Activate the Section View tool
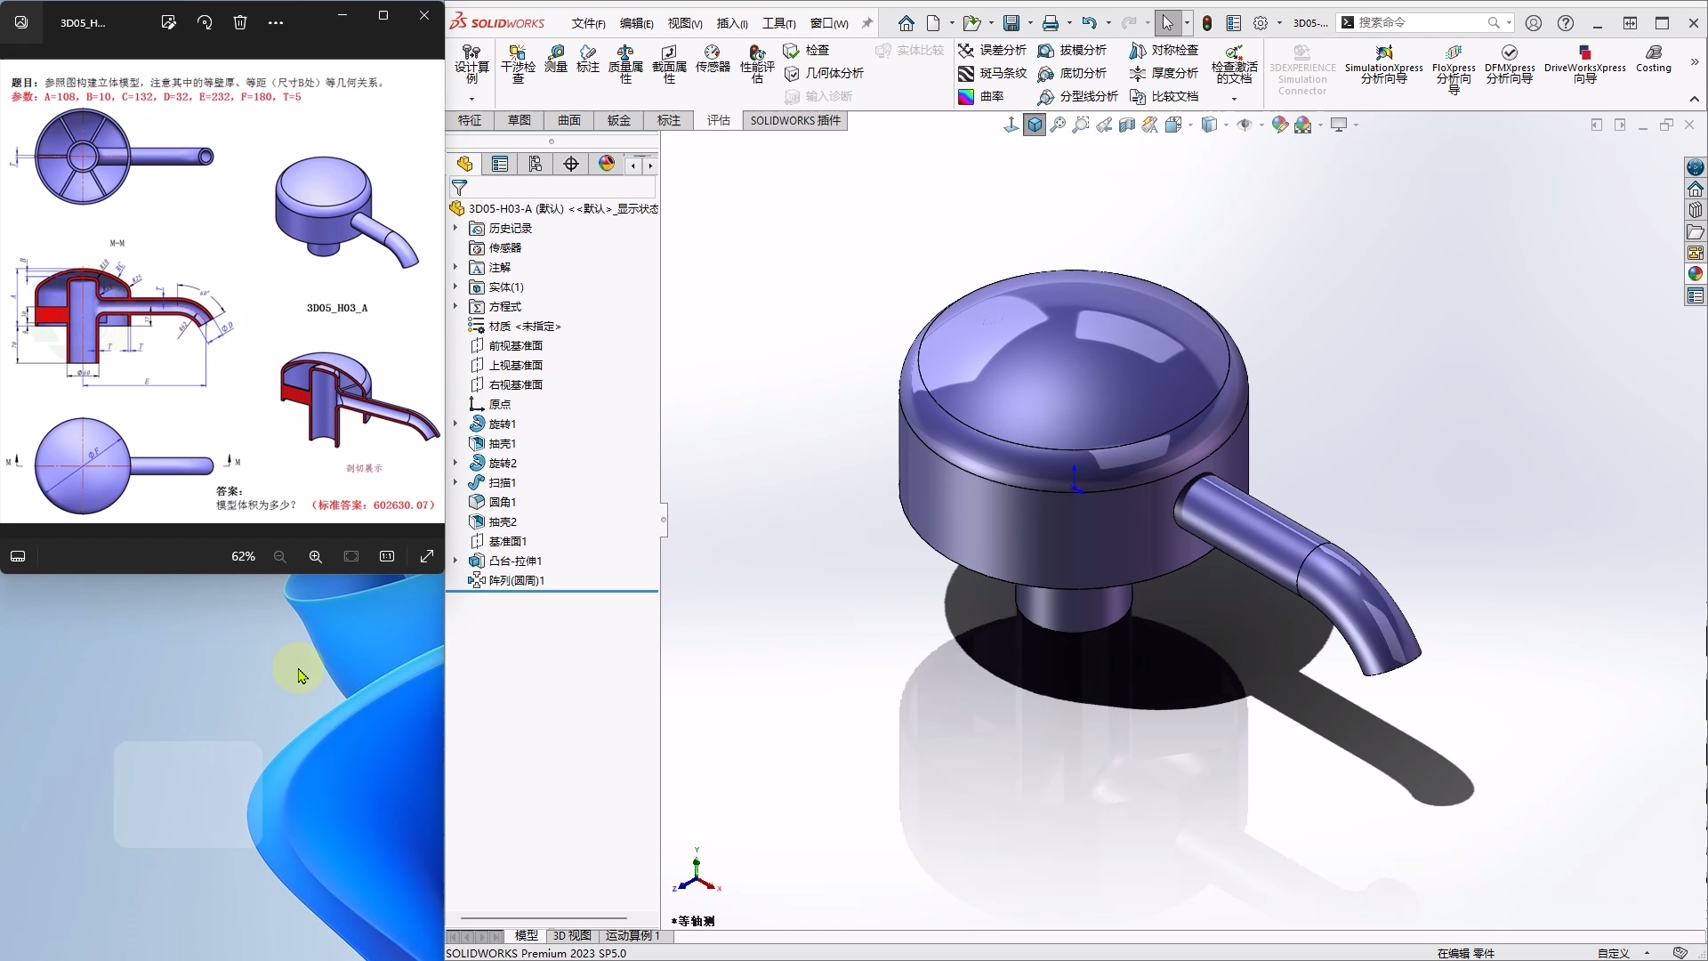The image size is (1708, 961). [1126, 125]
